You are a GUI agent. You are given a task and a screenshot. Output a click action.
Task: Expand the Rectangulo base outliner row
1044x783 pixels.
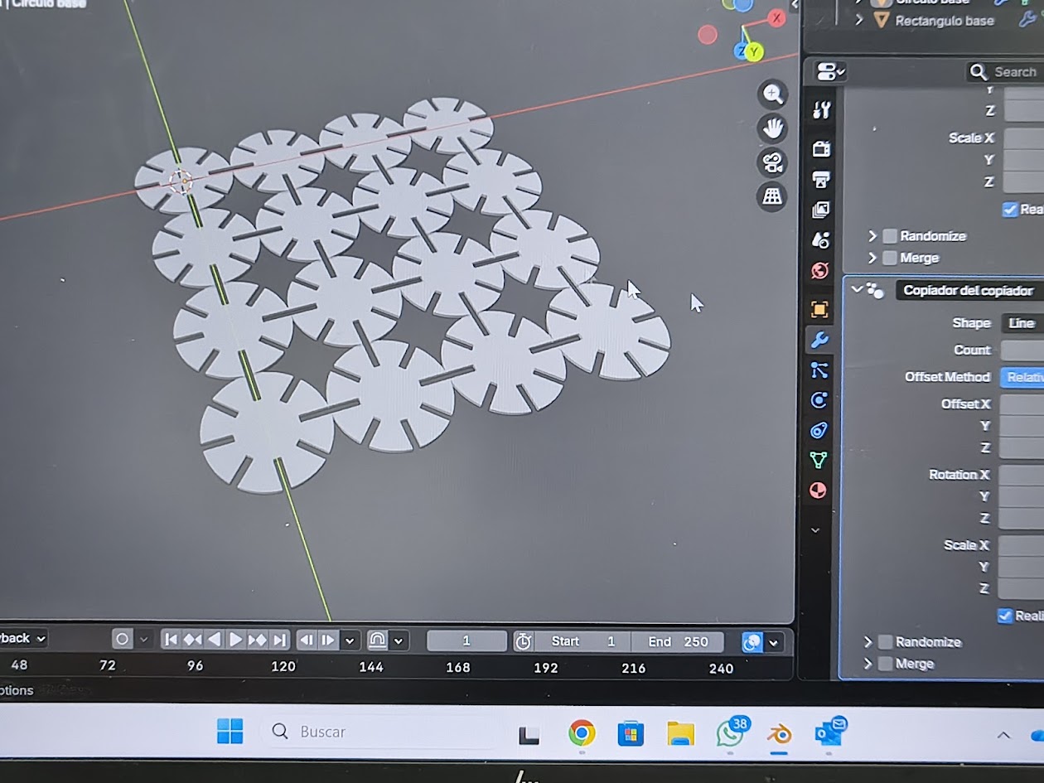859,20
